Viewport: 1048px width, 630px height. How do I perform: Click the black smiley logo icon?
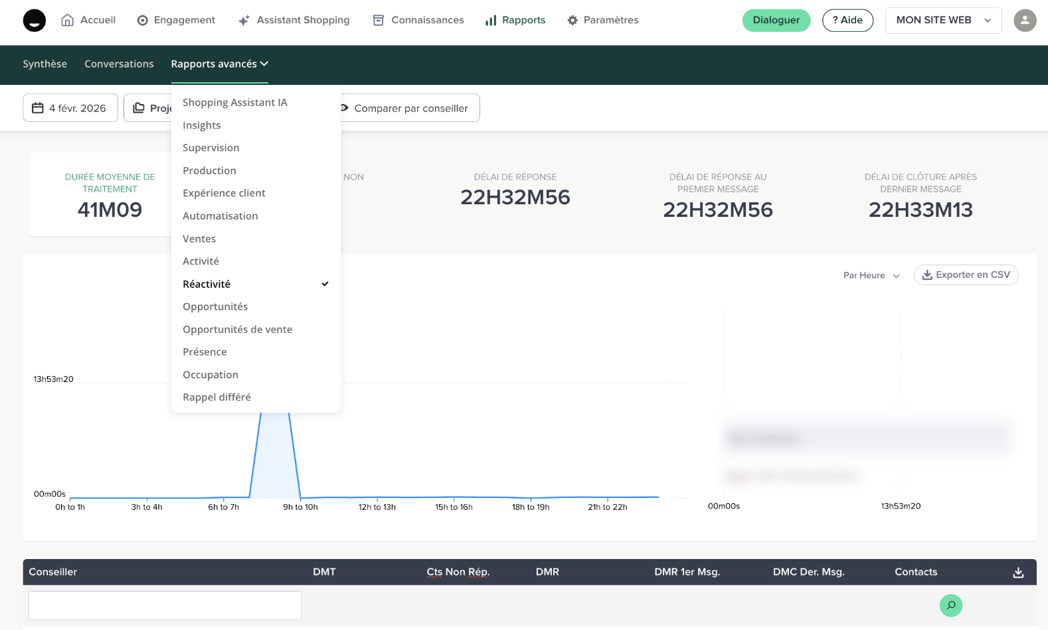[35, 21]
